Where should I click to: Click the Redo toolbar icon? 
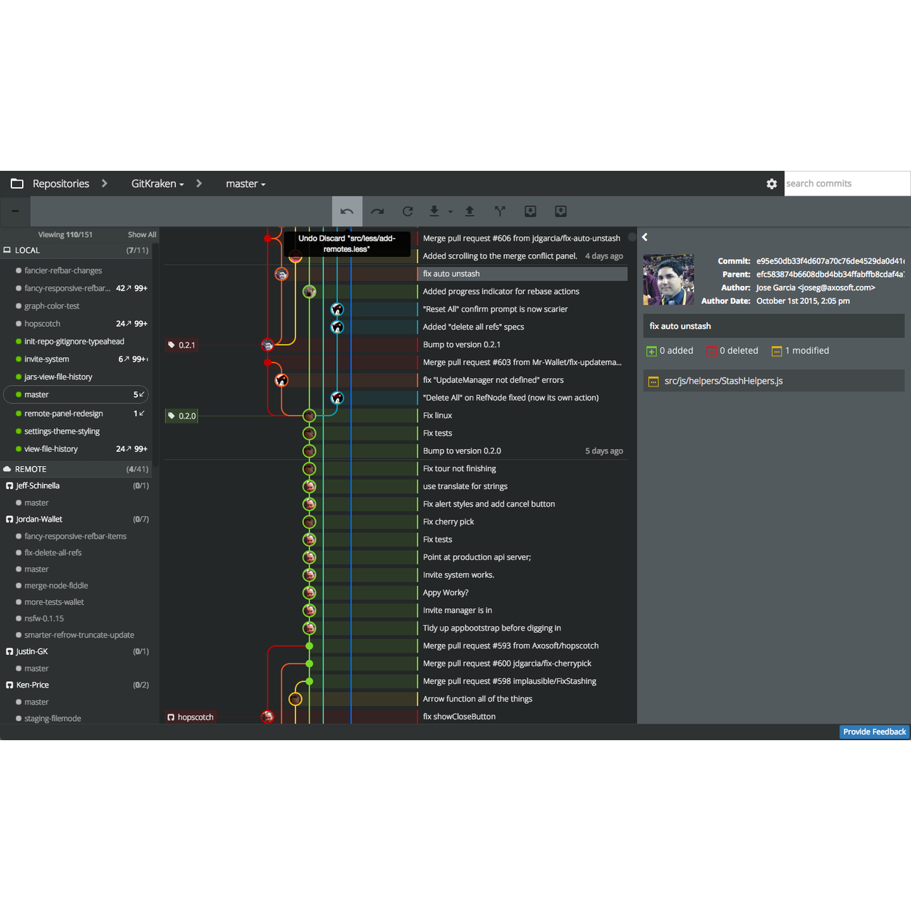(x=377, y=211)
